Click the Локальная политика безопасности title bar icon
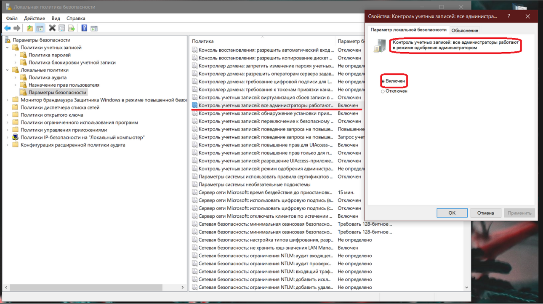 [8, 7]
